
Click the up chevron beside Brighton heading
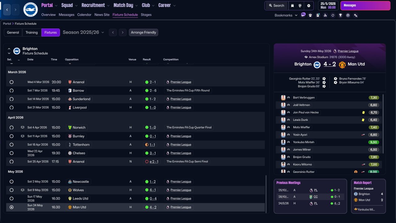pos(9,49)
